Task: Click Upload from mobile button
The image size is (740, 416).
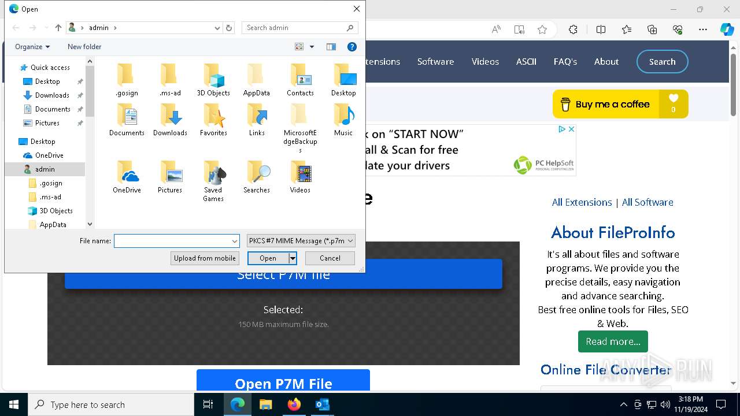Action: click(205, 258)
